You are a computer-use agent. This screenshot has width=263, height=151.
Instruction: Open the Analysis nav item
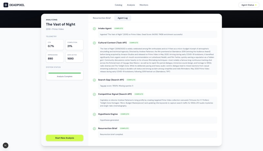(x=131, y=5)
